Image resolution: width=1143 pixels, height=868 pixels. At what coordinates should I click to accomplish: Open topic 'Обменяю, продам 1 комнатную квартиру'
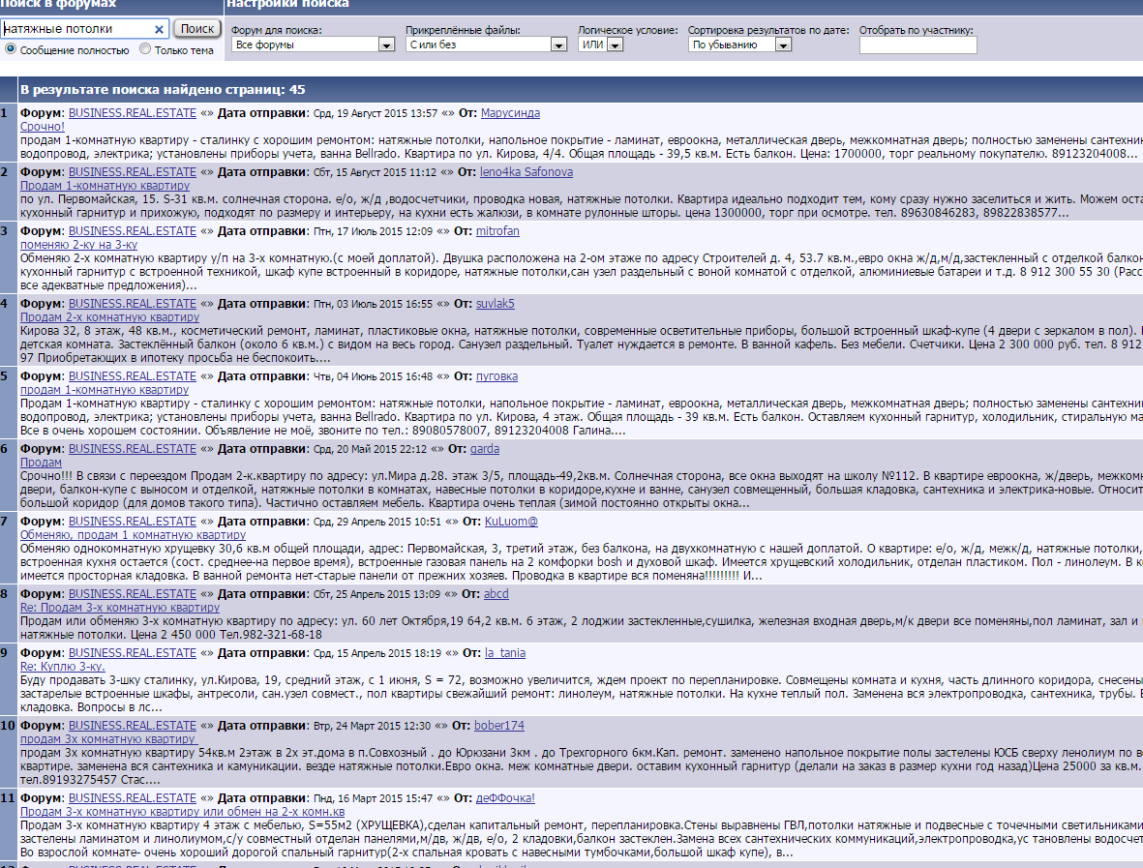click(133, 535)
